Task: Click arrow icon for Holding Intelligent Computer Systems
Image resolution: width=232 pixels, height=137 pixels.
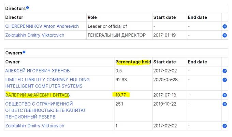Action: coord(224,80)
